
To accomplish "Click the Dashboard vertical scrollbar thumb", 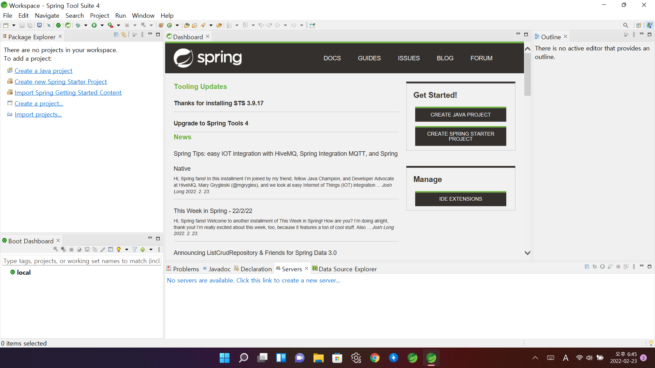I will [527, 75].
